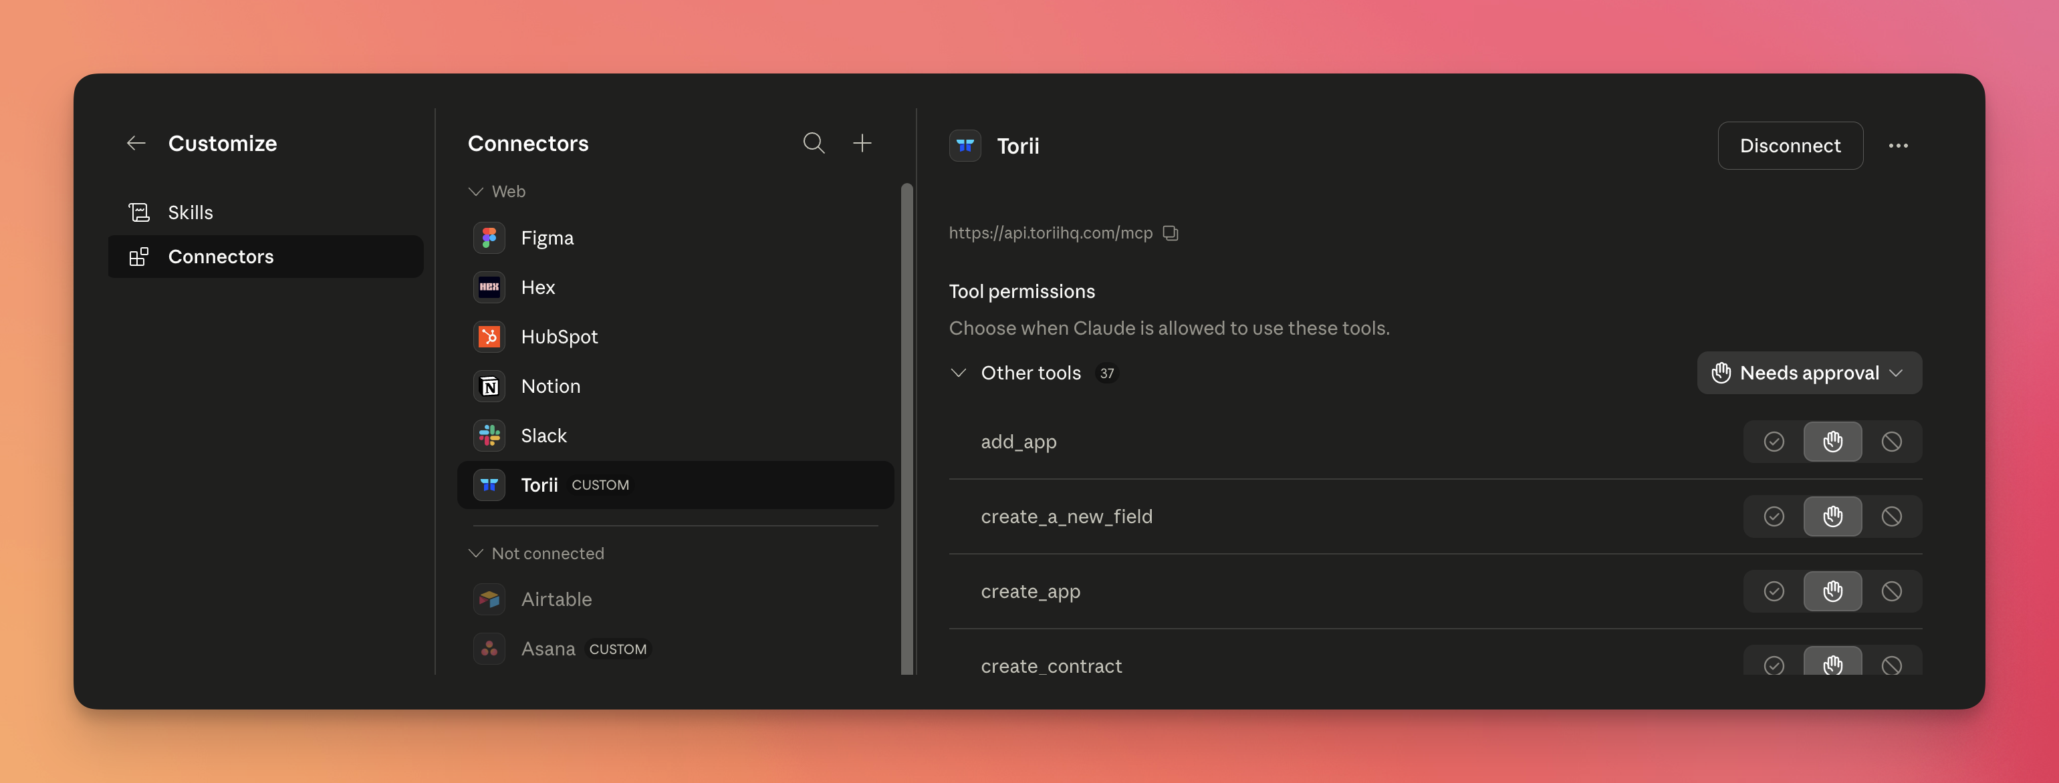The image size is (2059, 783).
Task: Select the Notion connector
Action: coord(675,387)
